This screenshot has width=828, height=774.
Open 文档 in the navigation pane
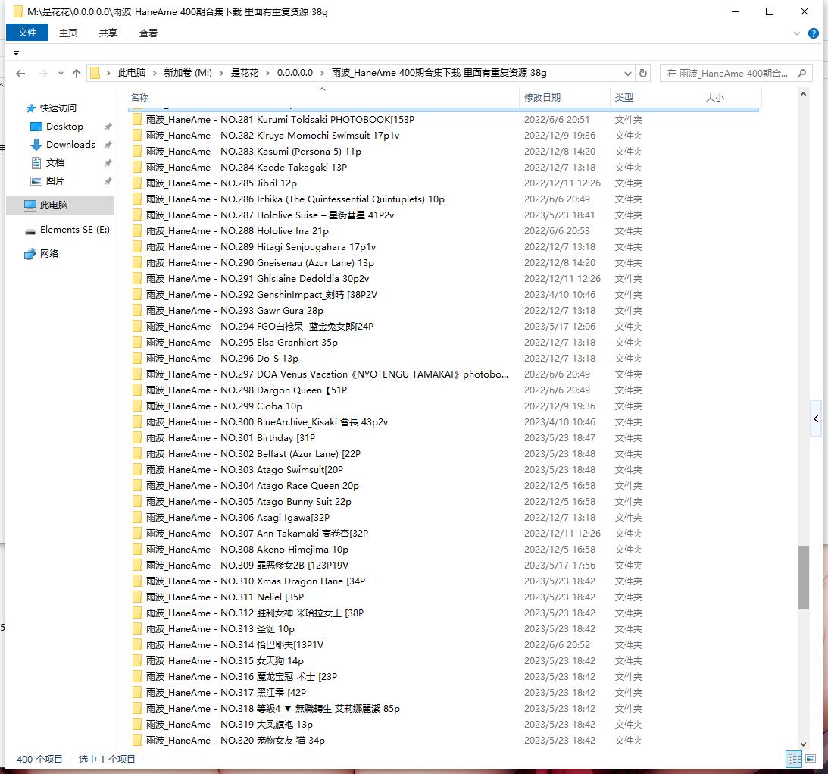pos(55,163)
